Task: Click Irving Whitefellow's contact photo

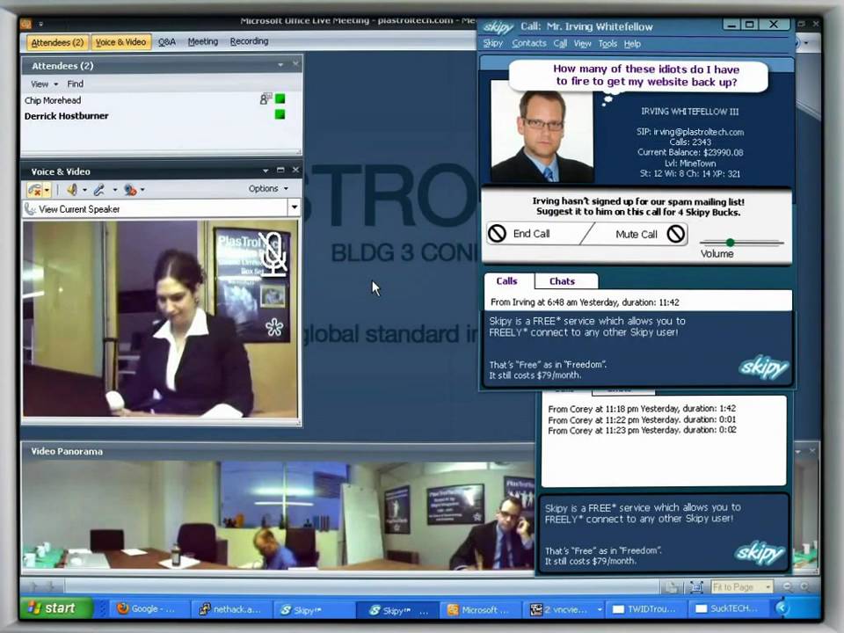Action: 542,131
